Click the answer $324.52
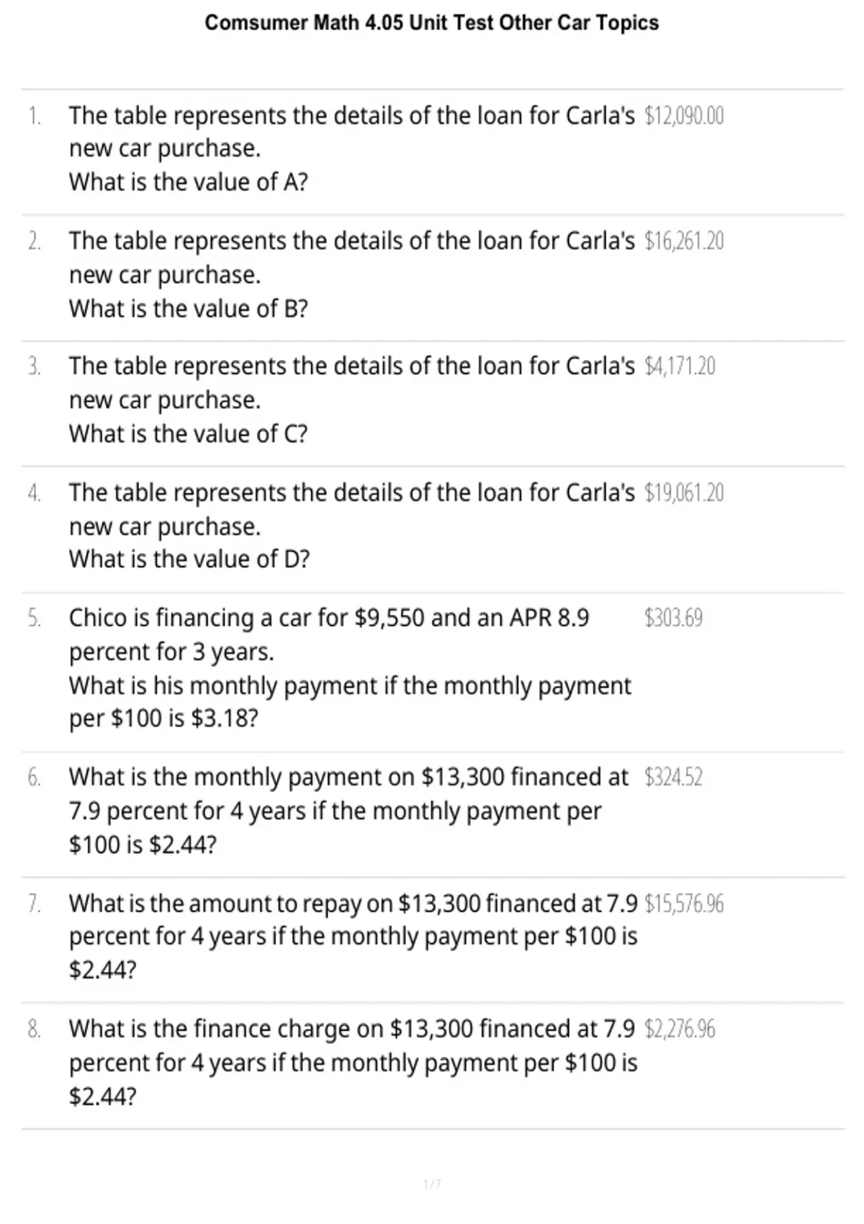The width and height of the screenshot is (864, 1224). pos(673,778)
